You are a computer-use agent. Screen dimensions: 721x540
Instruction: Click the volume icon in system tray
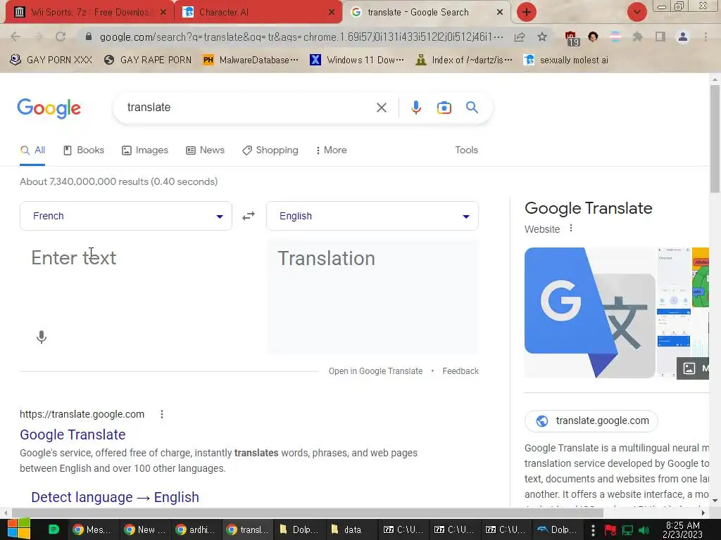[x=644, y=530]
